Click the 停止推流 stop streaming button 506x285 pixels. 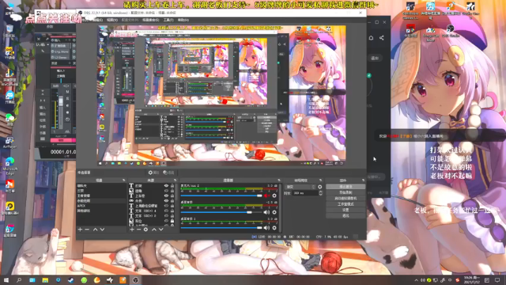tap(346, 187)
